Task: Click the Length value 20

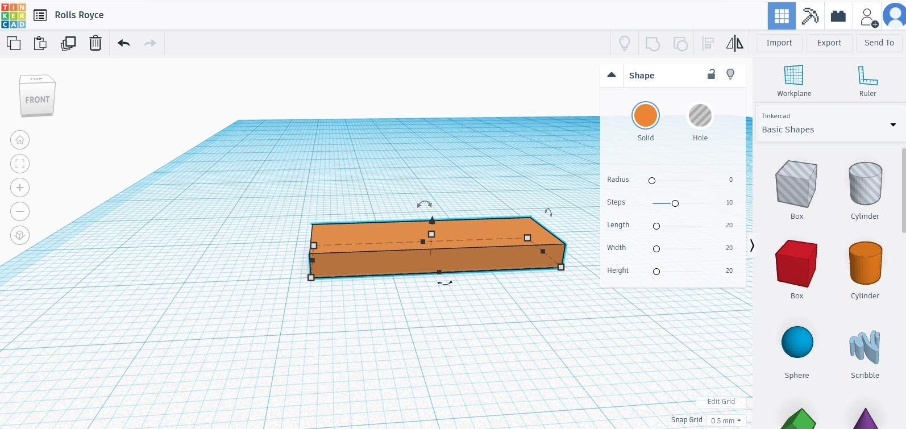Action: pos(729,225)
